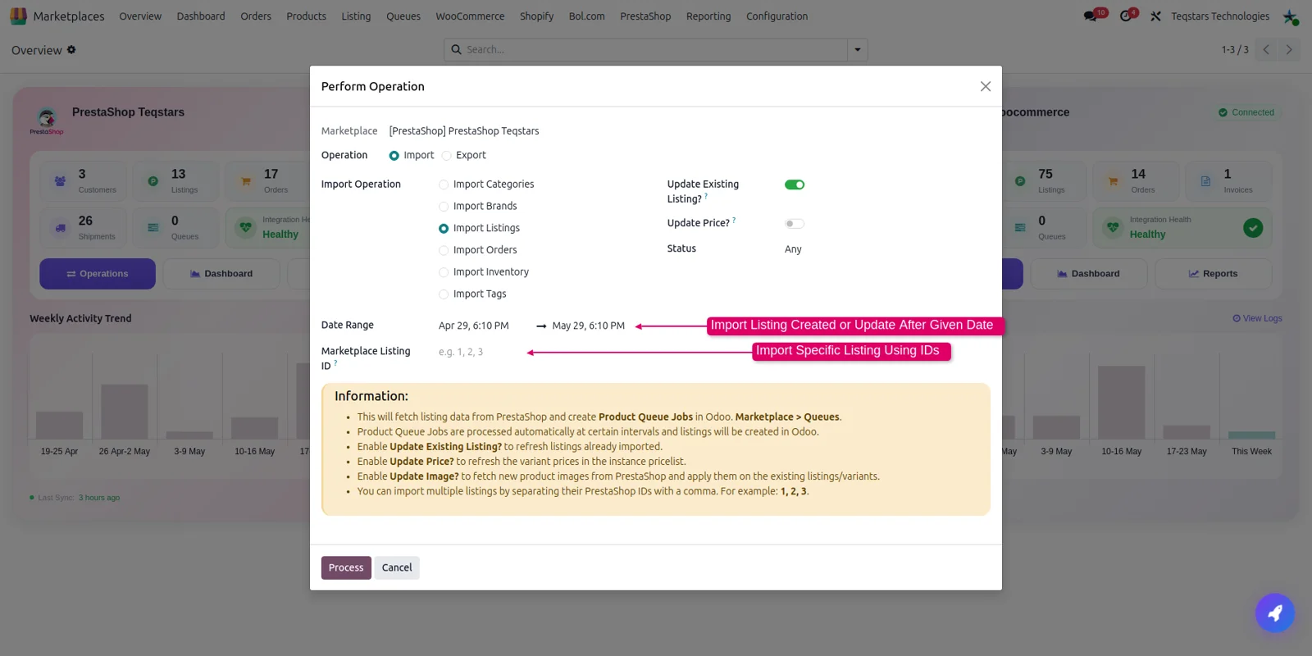The image size is (1312, 656).
Task: Click the Update Existing Listing help mark
Action: (706, 196)
